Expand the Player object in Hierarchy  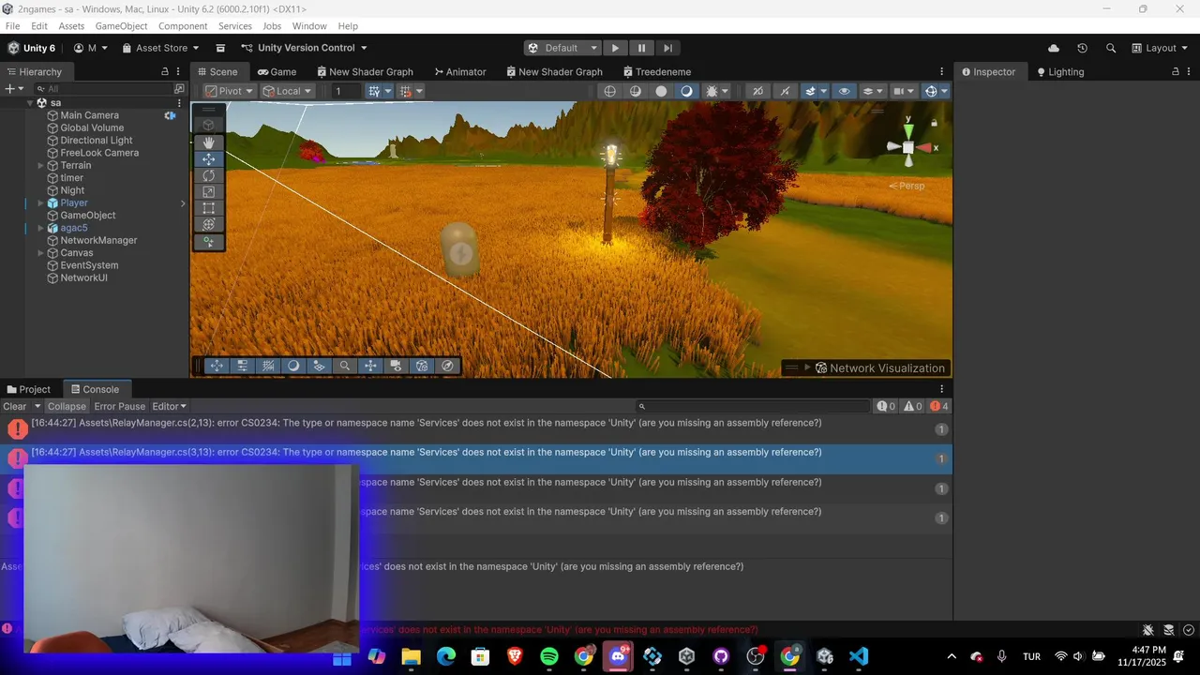coord(40,202)
